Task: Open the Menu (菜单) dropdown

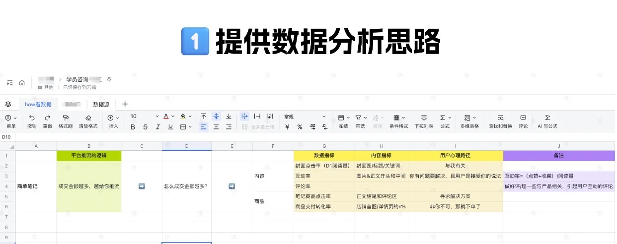Action: [11, 121]
